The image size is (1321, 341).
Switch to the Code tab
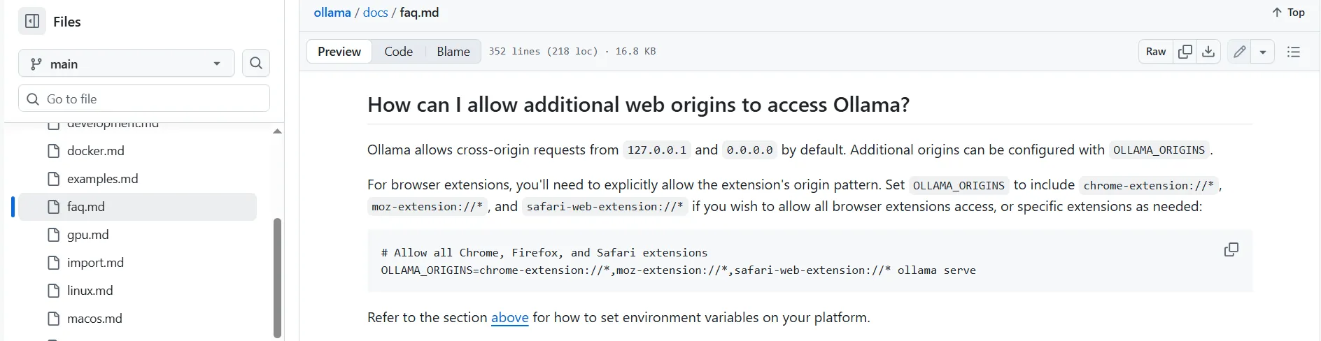click(x=398, y=52)
